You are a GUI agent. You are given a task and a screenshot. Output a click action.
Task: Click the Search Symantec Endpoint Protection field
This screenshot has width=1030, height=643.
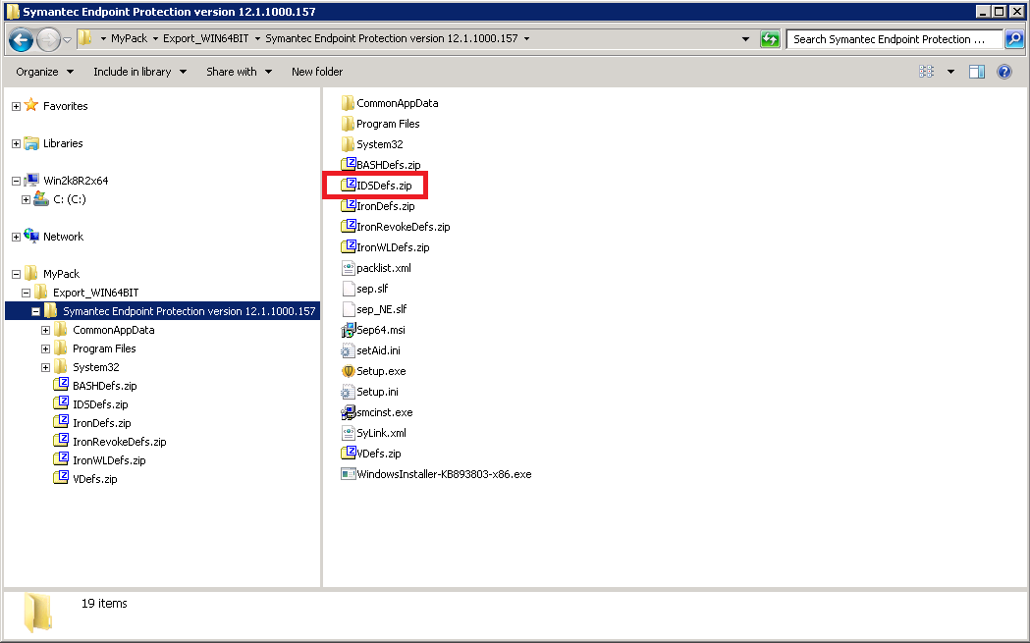click(894, 39)
